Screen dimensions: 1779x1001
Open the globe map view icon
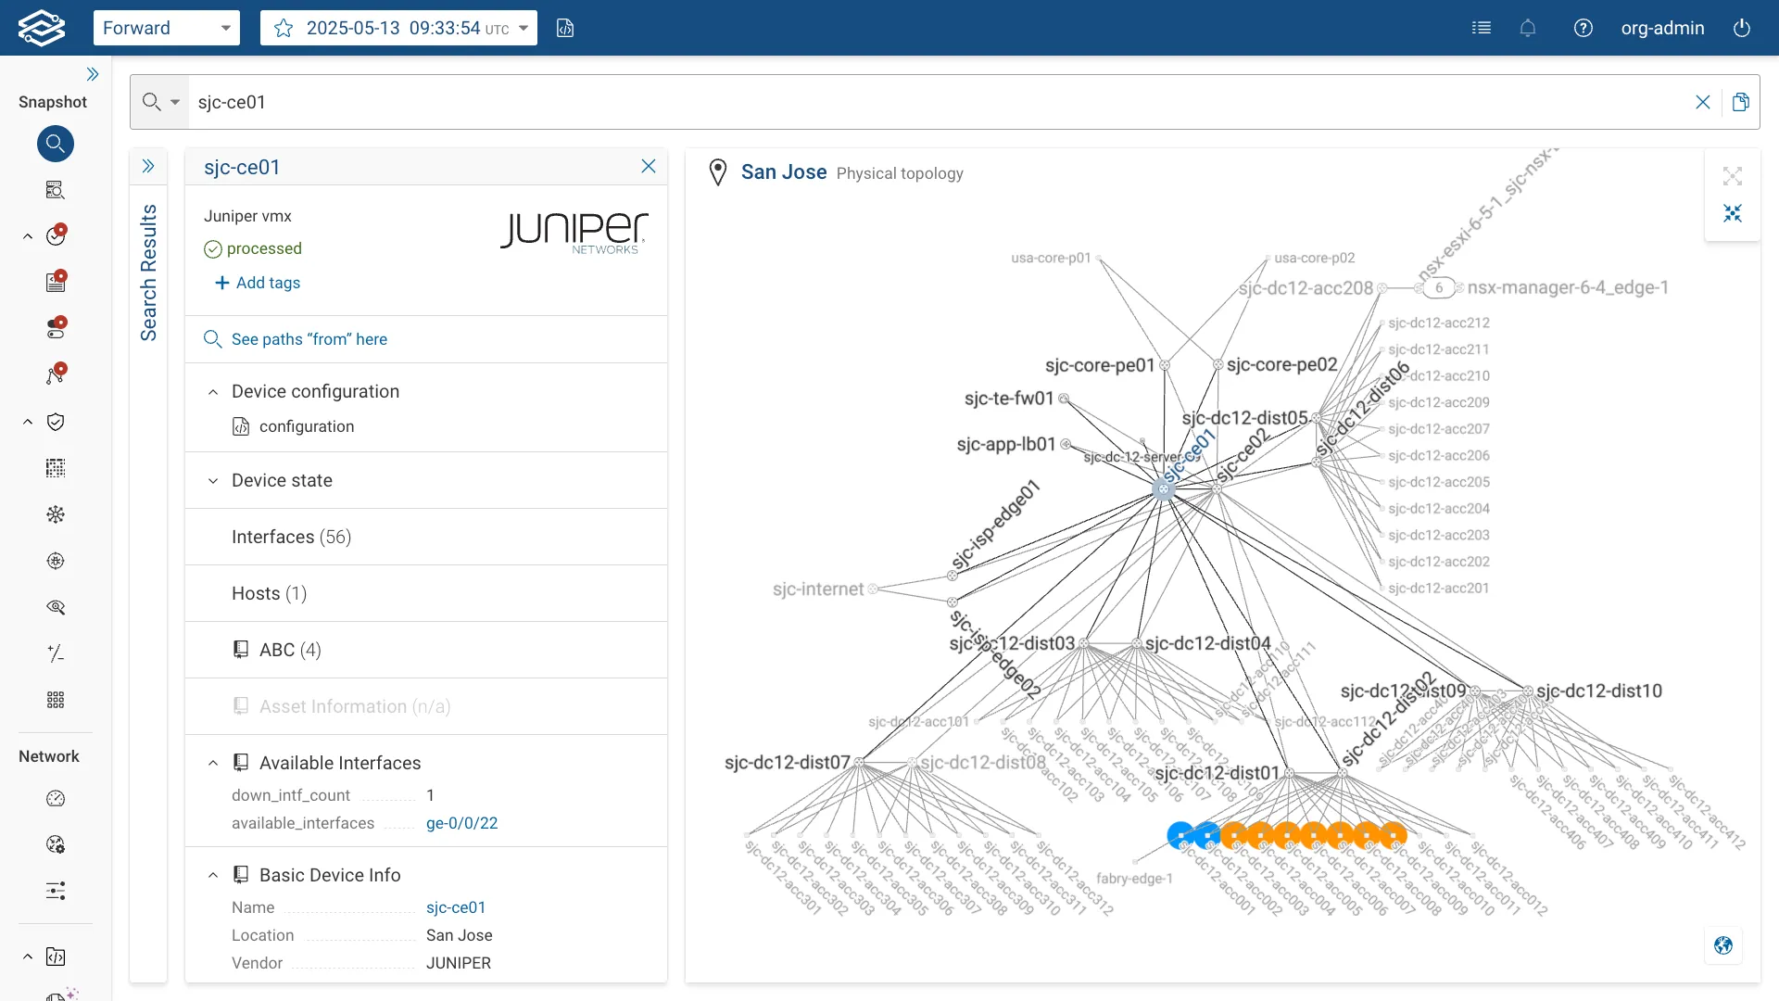1723,945
